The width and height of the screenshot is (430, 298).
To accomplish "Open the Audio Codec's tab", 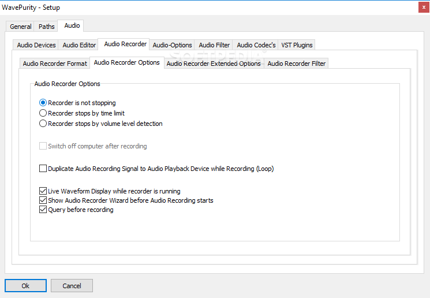I will point(256,45).
